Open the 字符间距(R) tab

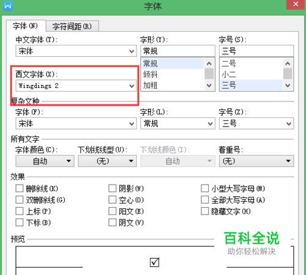coord(72,26)
